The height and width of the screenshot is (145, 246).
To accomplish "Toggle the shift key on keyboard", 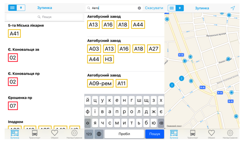I will coord(88,123).
